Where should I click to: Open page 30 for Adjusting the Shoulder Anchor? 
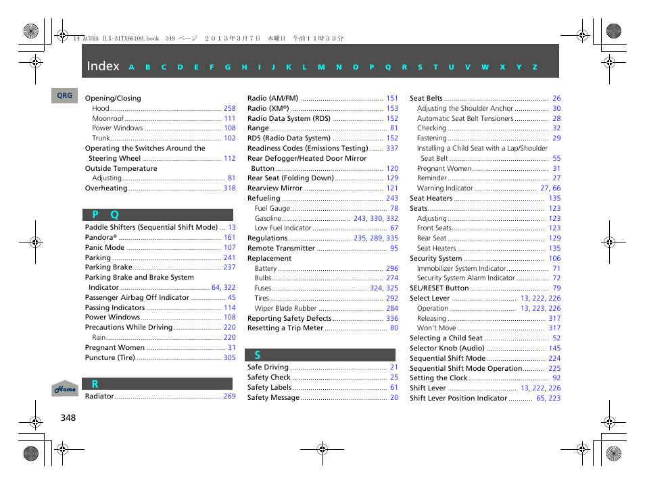(556, 108)
